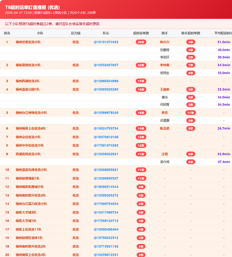Click the 33.0min average time value

click(224, 73)
